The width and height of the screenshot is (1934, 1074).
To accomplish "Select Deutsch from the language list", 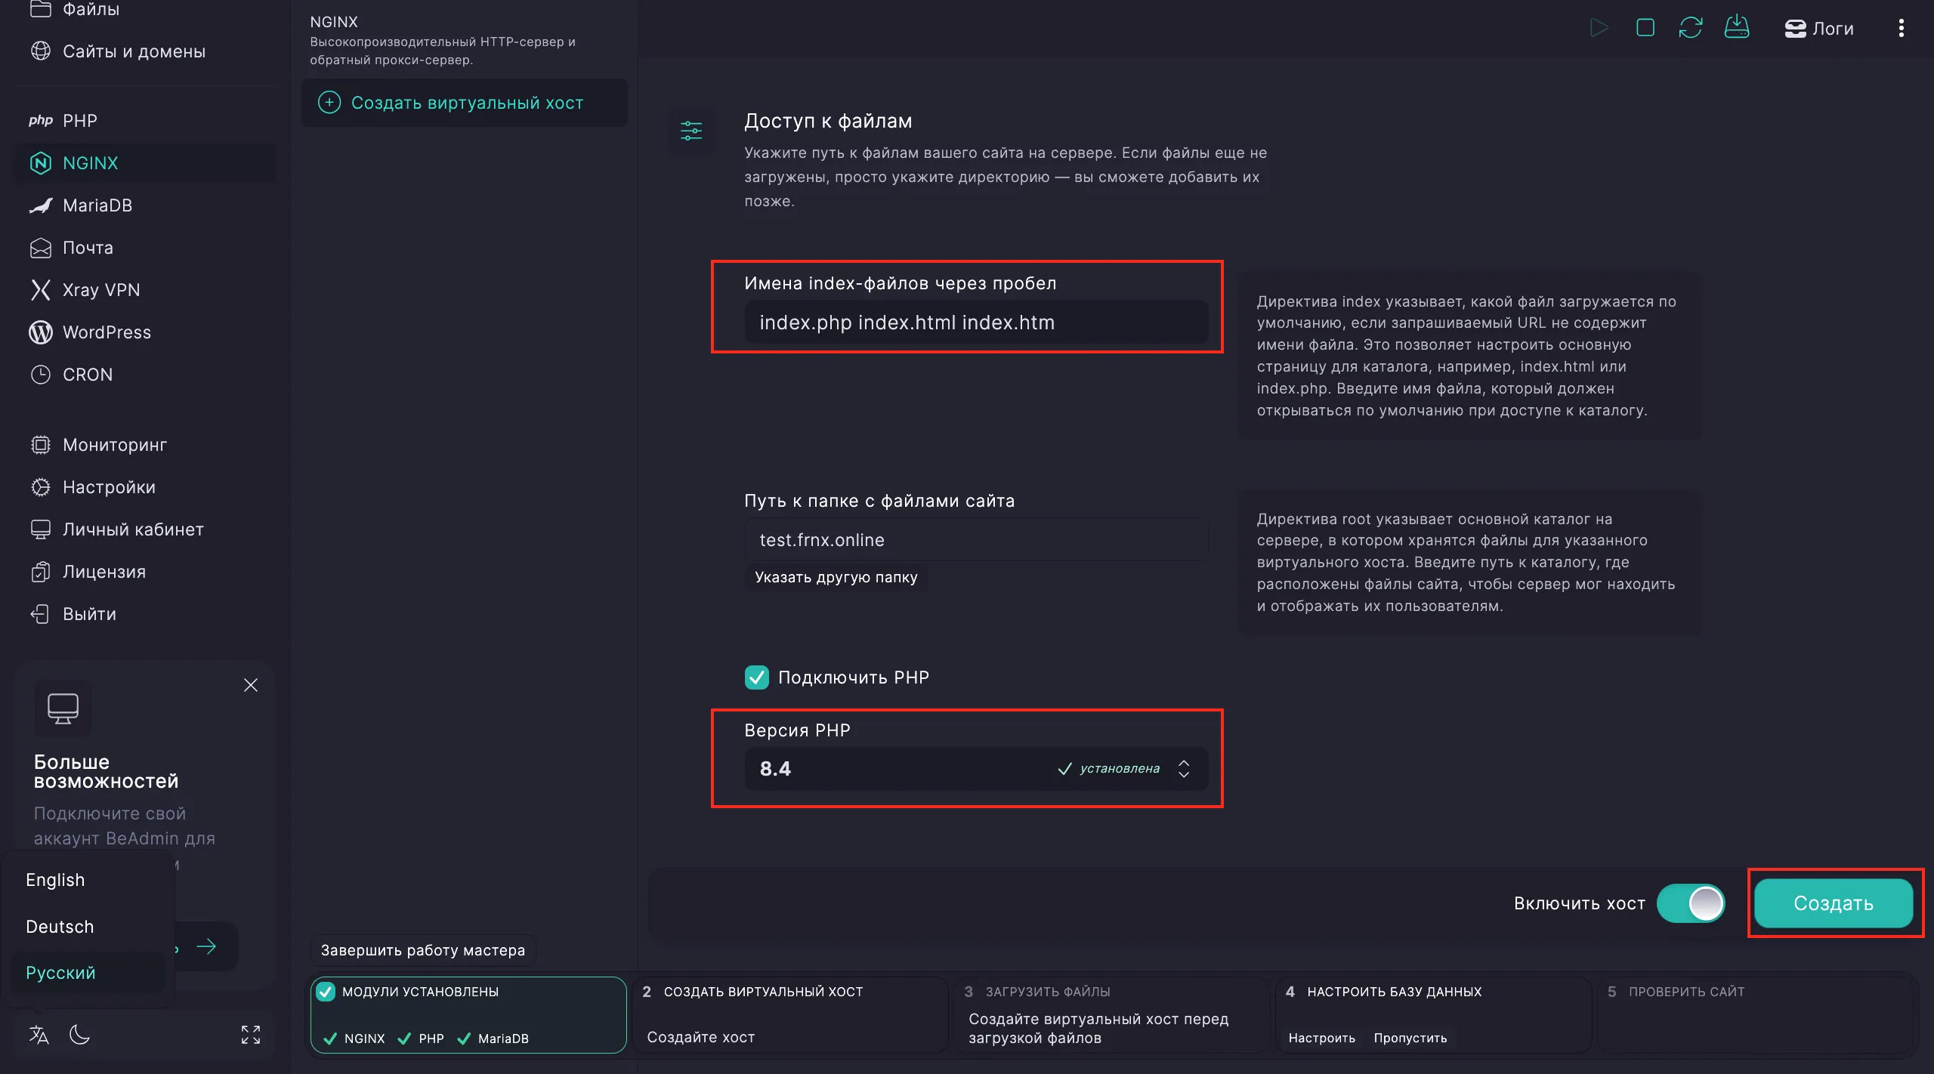I will pyautogui.click(x=60, y=926).
